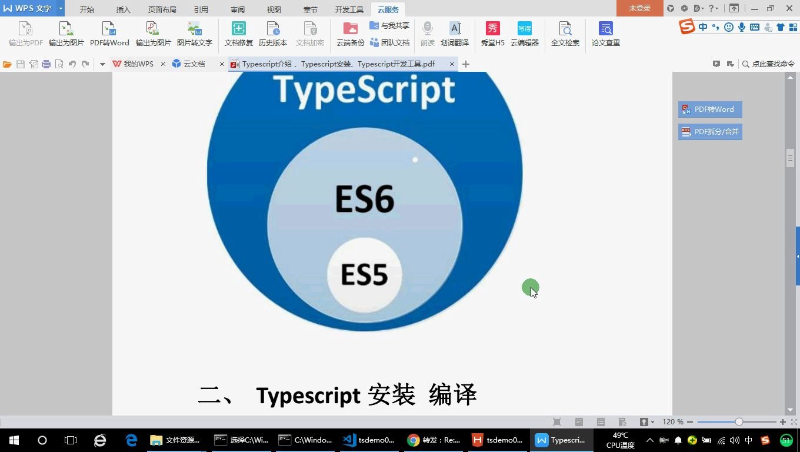Open the 视图 tab
Viewport: 800px width, 452px height.
point(274,9)
